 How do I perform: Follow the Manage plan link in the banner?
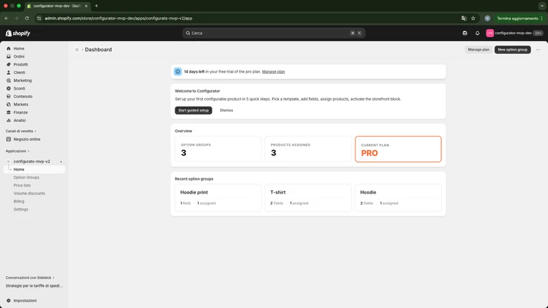(273, 72)
